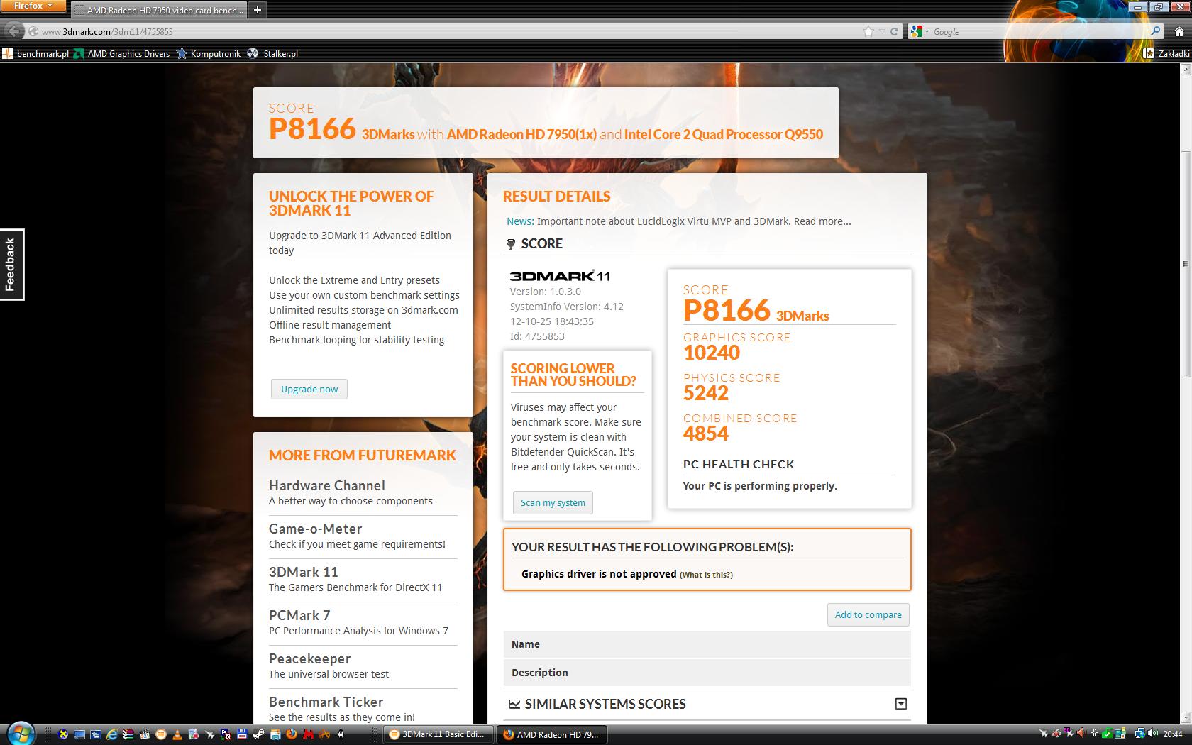The height and width of the screenshot is (745, 1192).
Task: Open the Feedback side tab
Action: point(11,265)
